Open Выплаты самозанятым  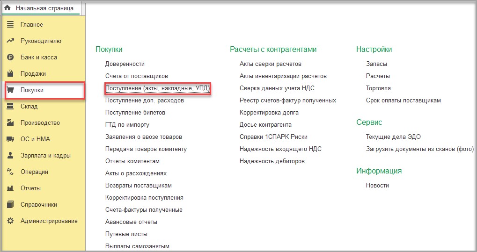[x=137, y=246]
